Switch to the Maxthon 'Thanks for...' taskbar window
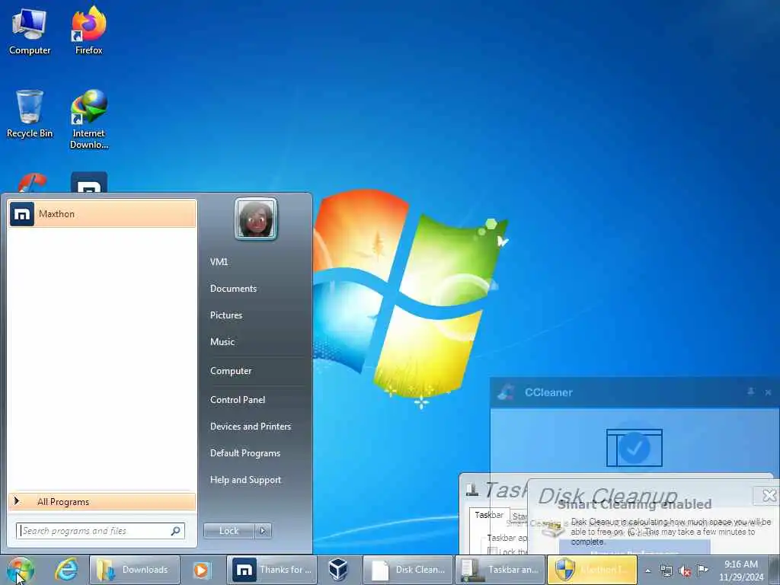780x585 pixels. point(272,570)
